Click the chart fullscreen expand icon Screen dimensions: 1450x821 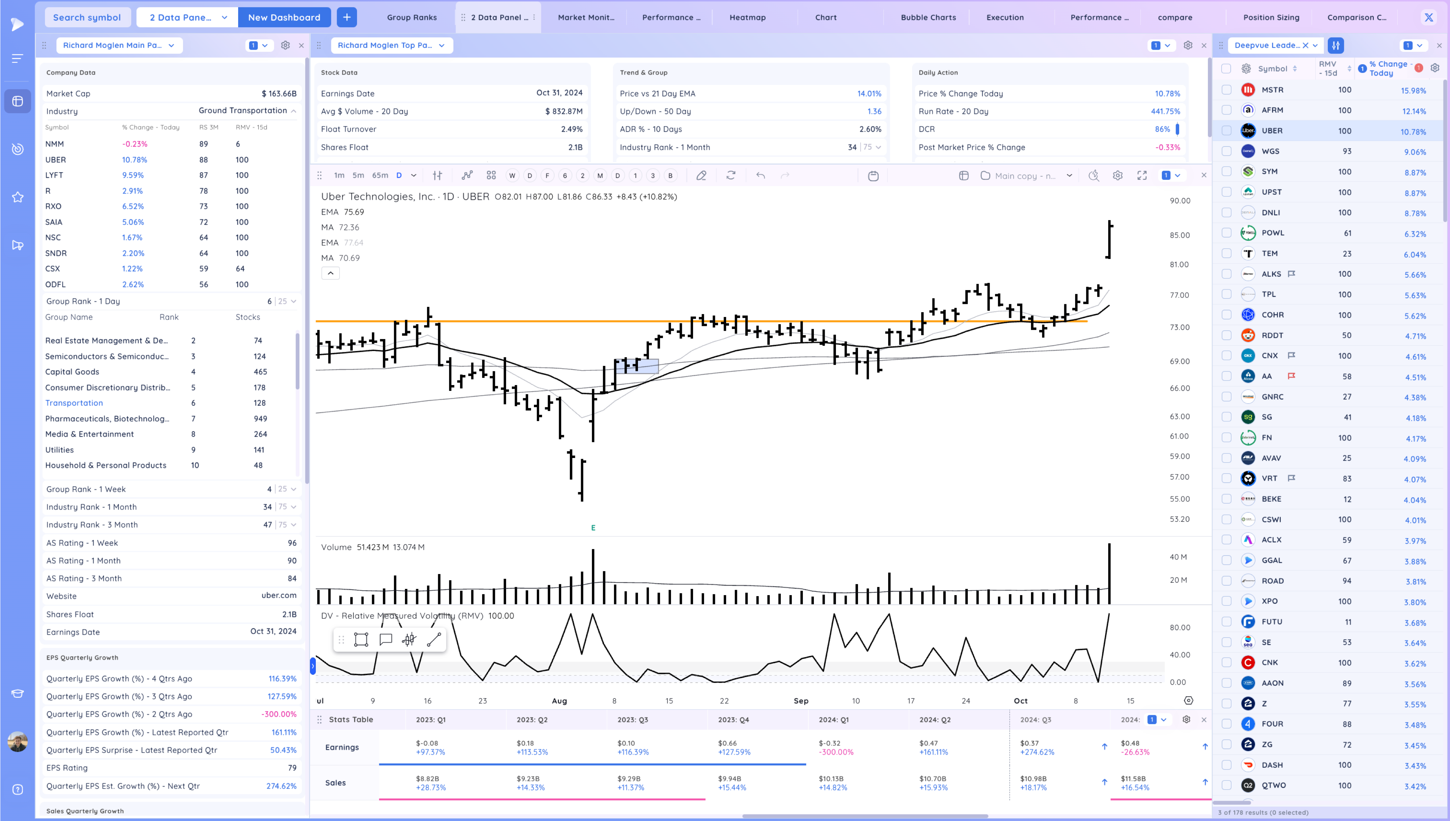(x=1142, y=176)
